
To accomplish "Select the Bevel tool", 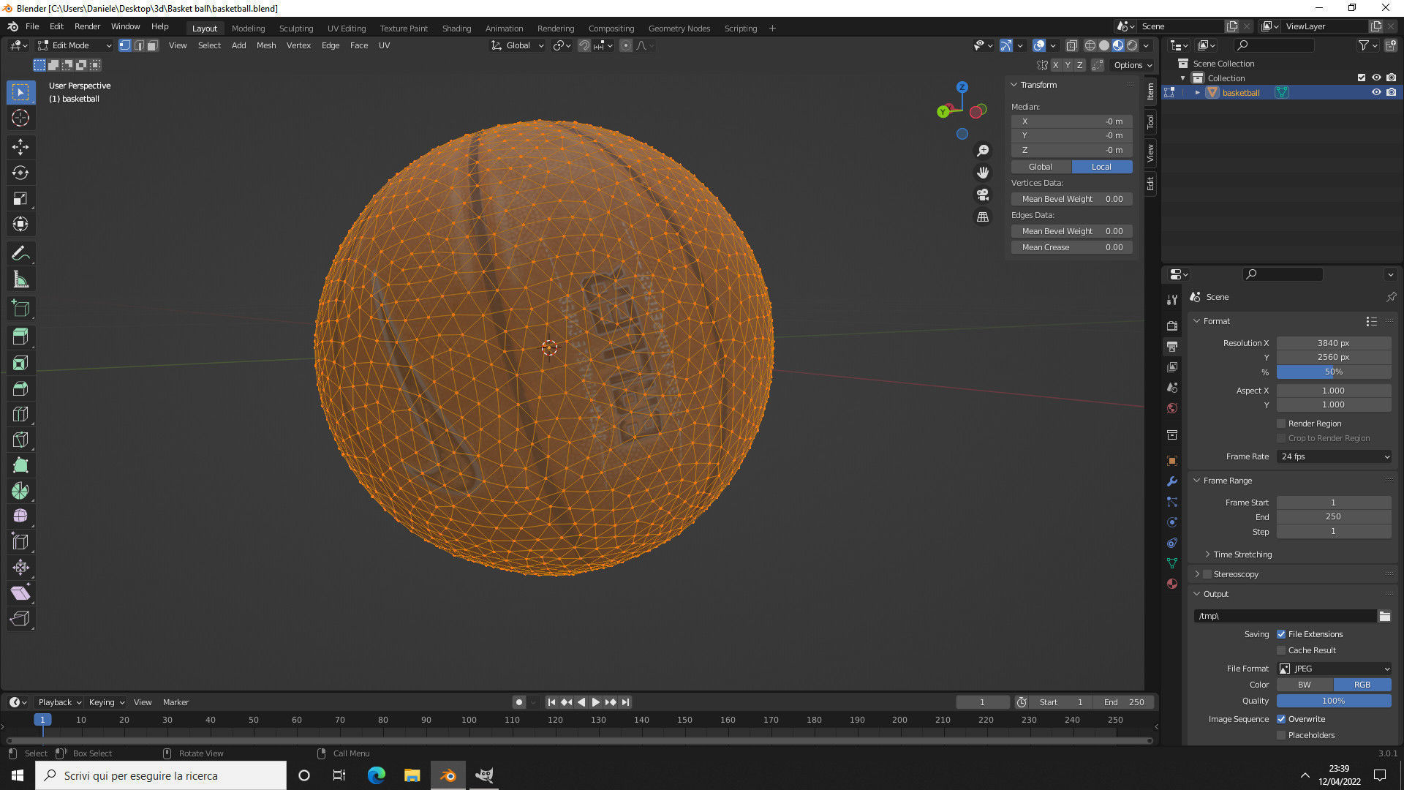I will tap(20, 388).
